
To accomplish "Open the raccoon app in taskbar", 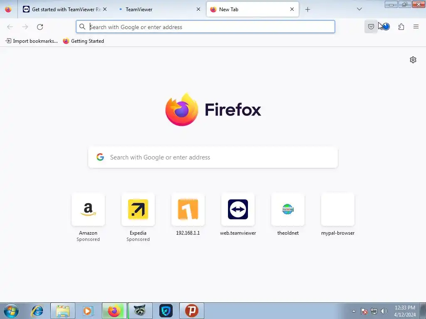I will (x=140, y=311).
